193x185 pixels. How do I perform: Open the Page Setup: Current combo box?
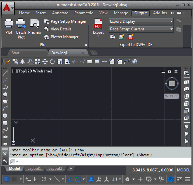point(141,29)
